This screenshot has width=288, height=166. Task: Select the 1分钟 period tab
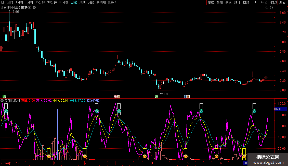pyautogui.click(x=19, y=2)
